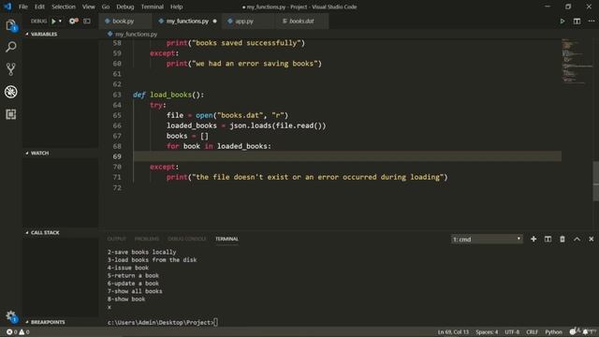Open the Search view in the activity bar
The image size is (599, 337).
click(x=10, y=47)
